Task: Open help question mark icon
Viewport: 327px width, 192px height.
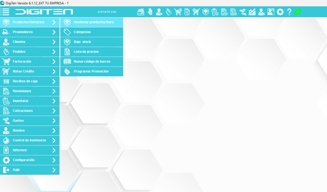Action: click(x=289, y=12)
